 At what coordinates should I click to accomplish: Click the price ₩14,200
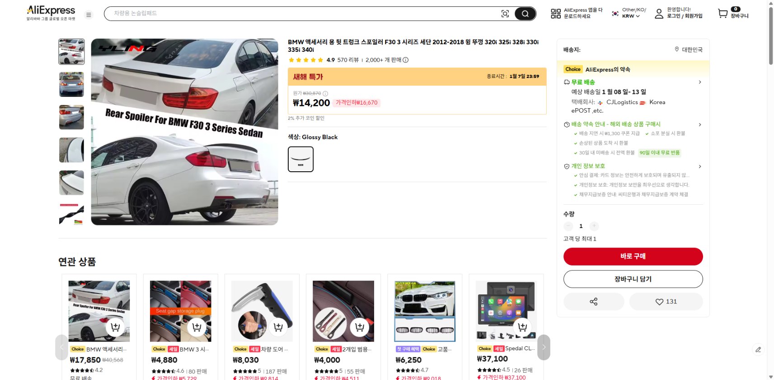click(x=311, y=103)
